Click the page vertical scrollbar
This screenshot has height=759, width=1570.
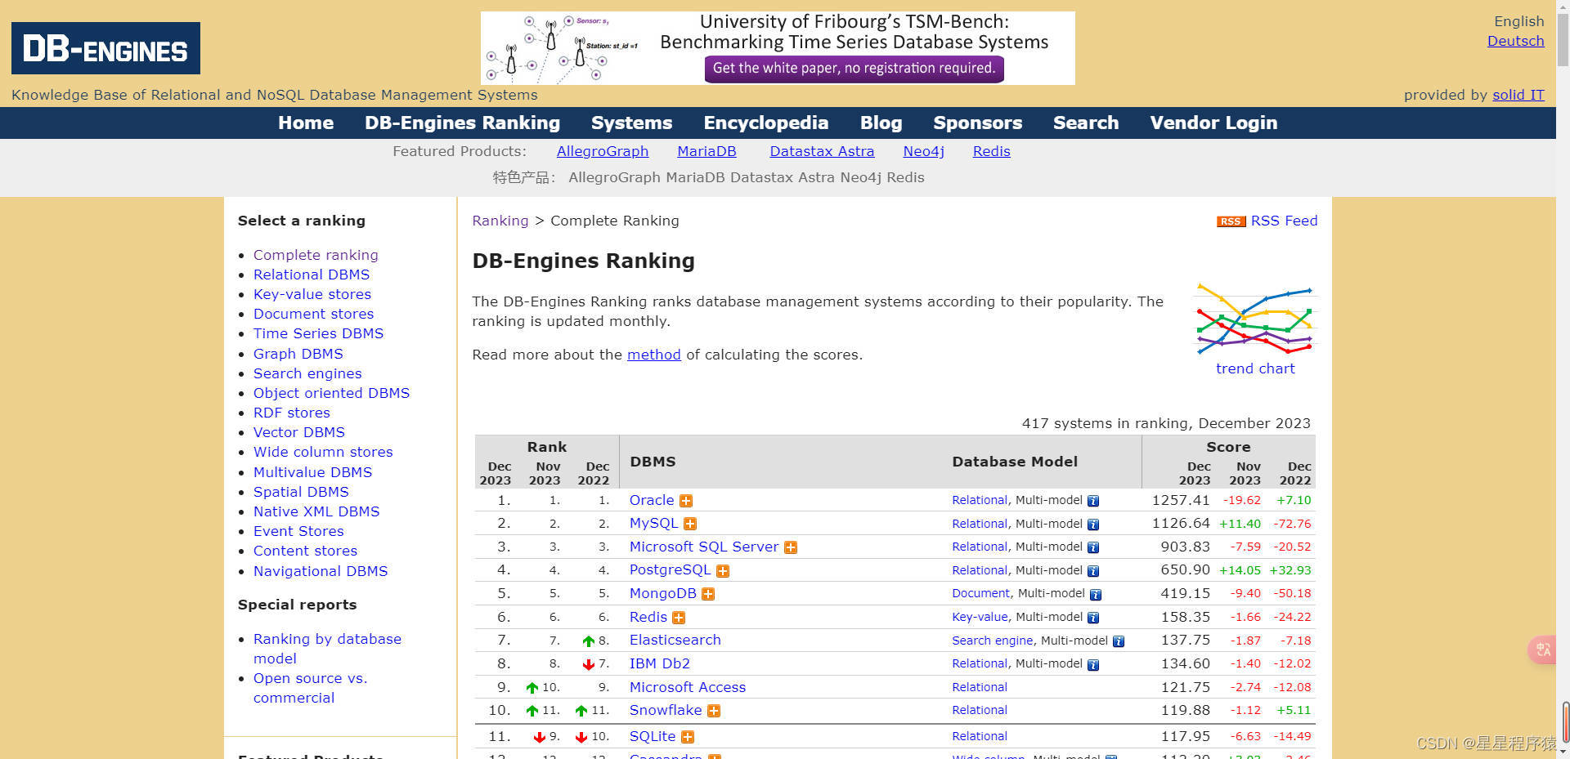pos(1563,379)
